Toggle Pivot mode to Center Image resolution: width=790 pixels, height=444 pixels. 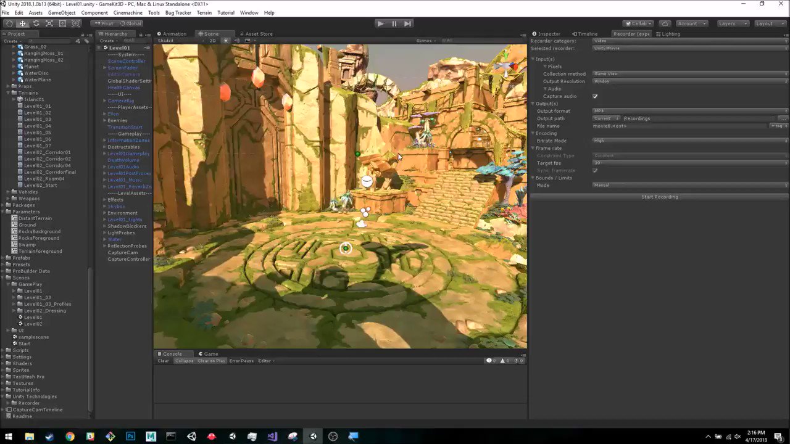(x=103, y=23)
